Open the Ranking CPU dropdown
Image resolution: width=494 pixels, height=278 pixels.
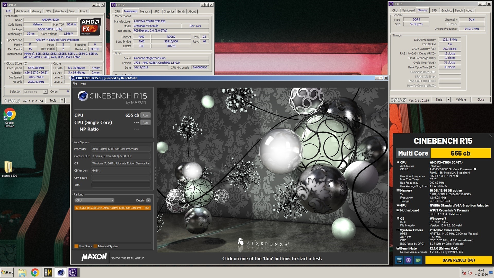(94, 200)
